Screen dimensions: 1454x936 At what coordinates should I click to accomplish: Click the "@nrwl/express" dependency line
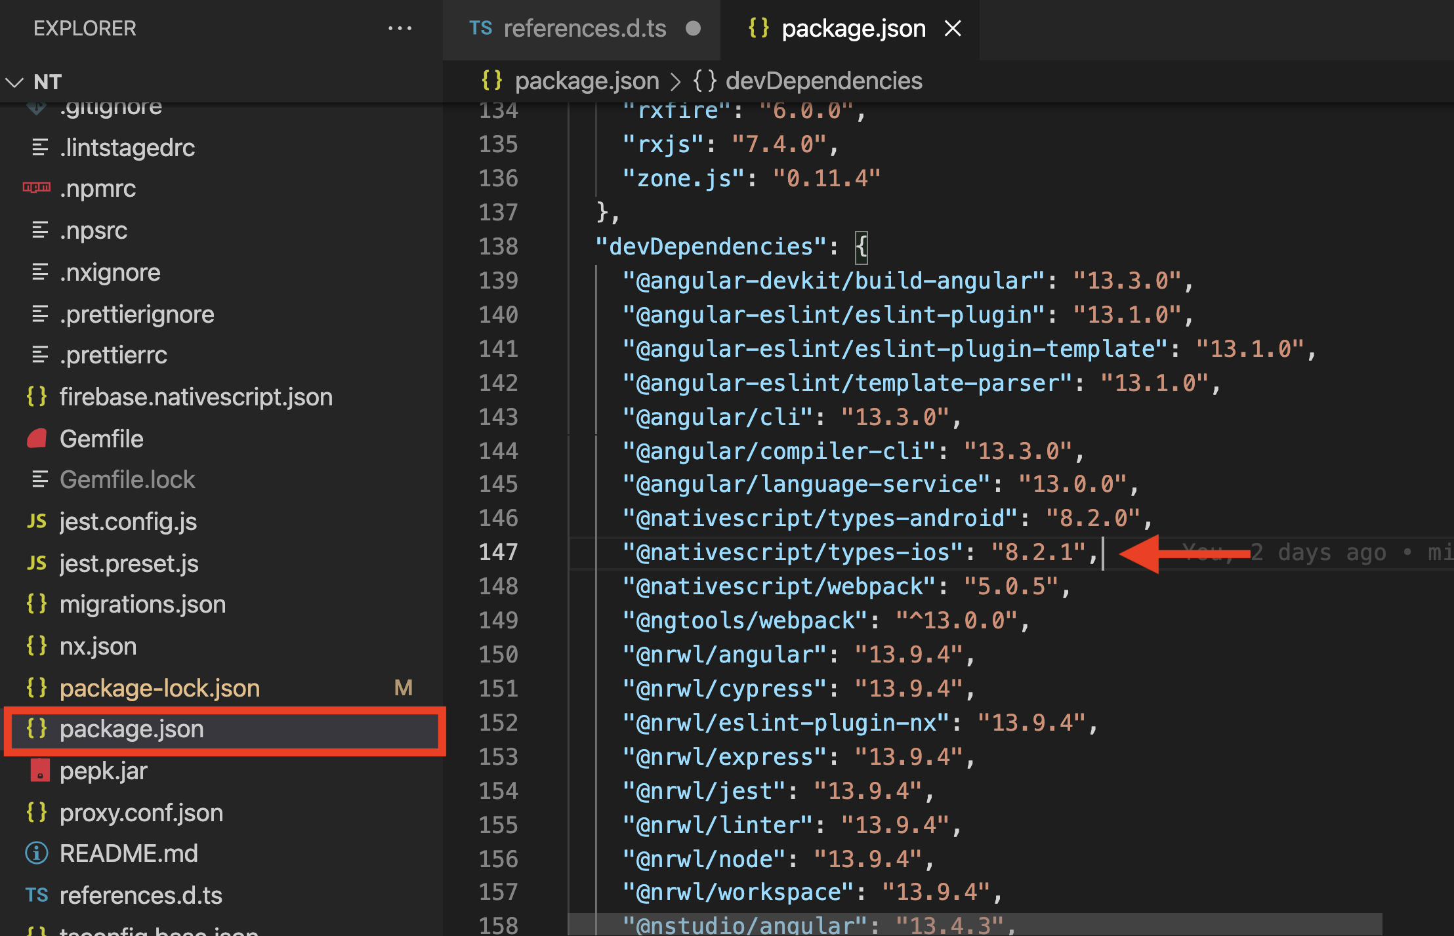(x=799, y=757)
